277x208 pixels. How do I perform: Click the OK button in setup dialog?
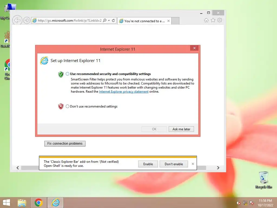pyautogui.click(x=154, y=129)
